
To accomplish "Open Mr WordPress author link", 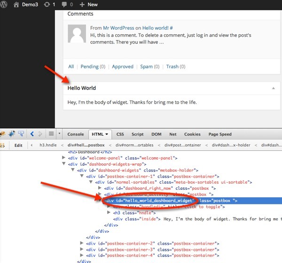I will click(x=118, y=28).
